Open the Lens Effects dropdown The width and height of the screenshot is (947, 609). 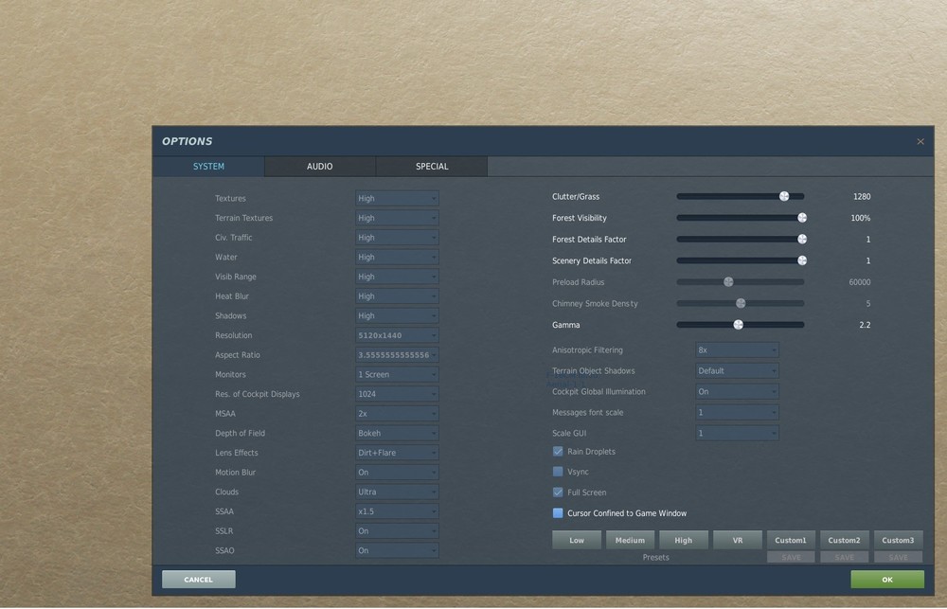[396, 452]
